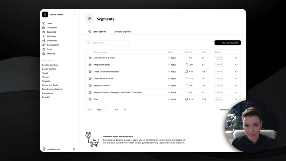This screenshot has width=286, height=161.
Task: Open the Companies briefcase icon
Action: (x=43, y=27)
